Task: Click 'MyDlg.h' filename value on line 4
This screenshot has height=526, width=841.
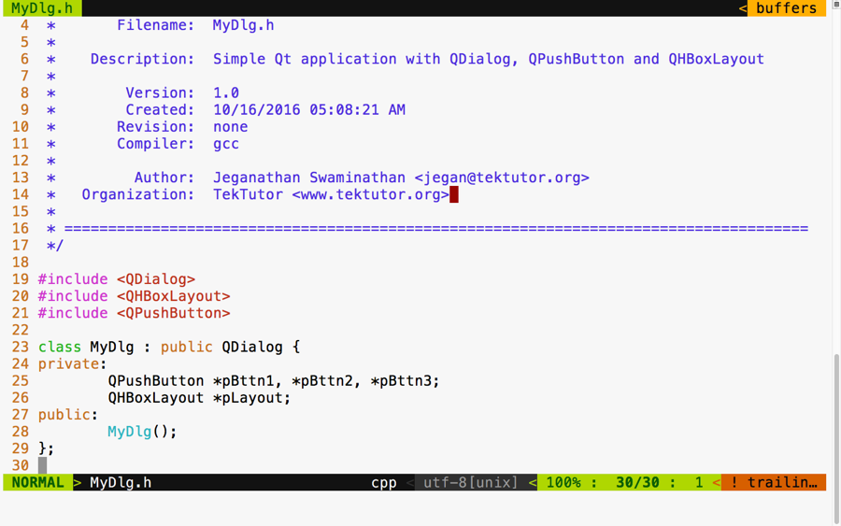Action: (244, 25)
